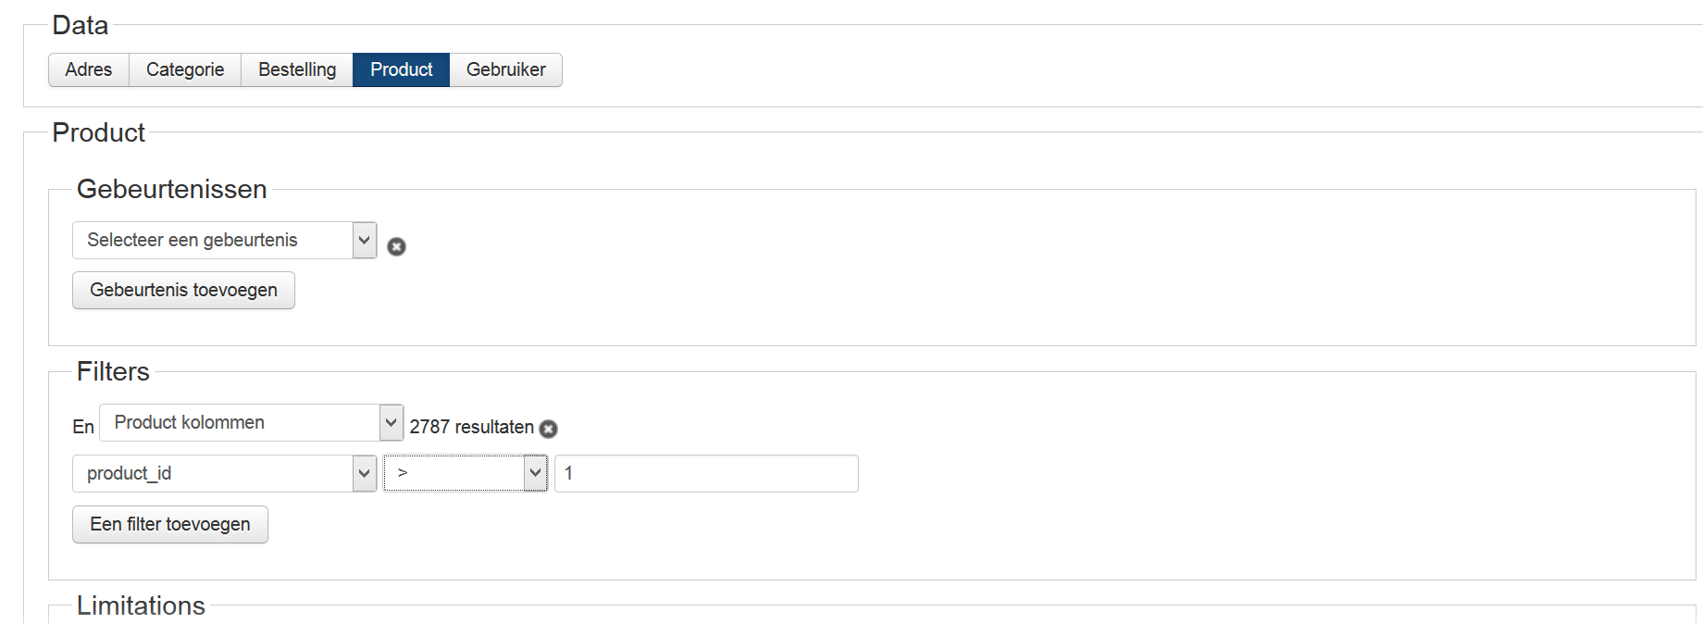Switch to the Gebruiker tab

(505, 70)
